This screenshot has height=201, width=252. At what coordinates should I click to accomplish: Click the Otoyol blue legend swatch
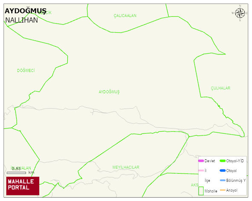pyautogui.click(x=223, y=171)
